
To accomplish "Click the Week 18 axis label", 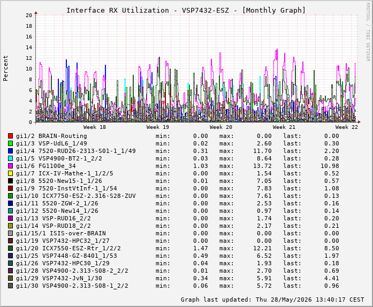I will [x=94, y=127].
